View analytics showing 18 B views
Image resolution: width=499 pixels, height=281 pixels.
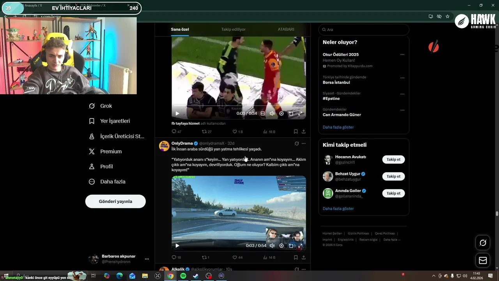(269, 132)
